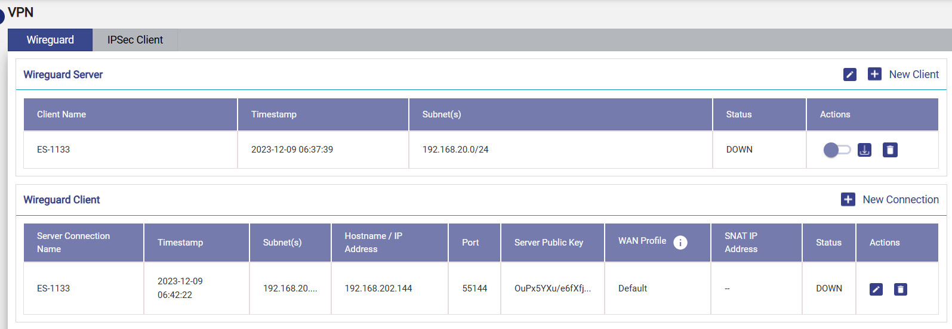The image size is (952, 329).
Task: Click the New Client link text
Action: (x=913, y=75)
